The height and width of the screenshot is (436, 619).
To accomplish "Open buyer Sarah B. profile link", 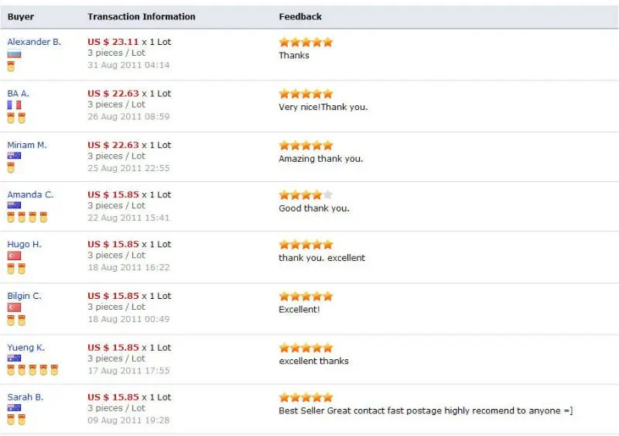I will 26,397.
